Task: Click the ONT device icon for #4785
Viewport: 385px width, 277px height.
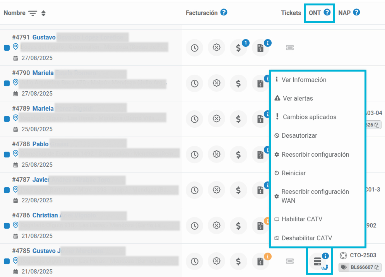Action: point(318,261)
